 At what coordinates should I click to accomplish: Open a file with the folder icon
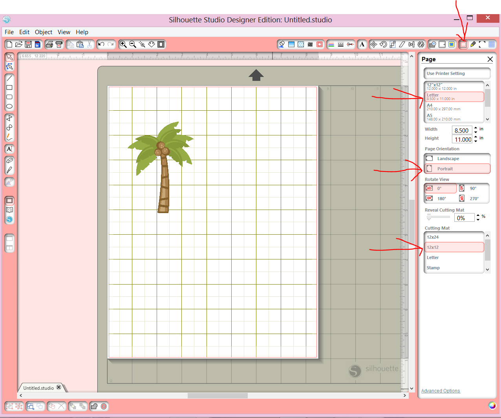[18, 44]
